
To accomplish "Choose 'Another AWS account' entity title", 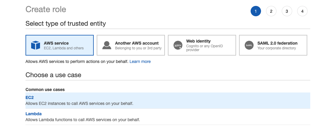I will pos(137,43).
